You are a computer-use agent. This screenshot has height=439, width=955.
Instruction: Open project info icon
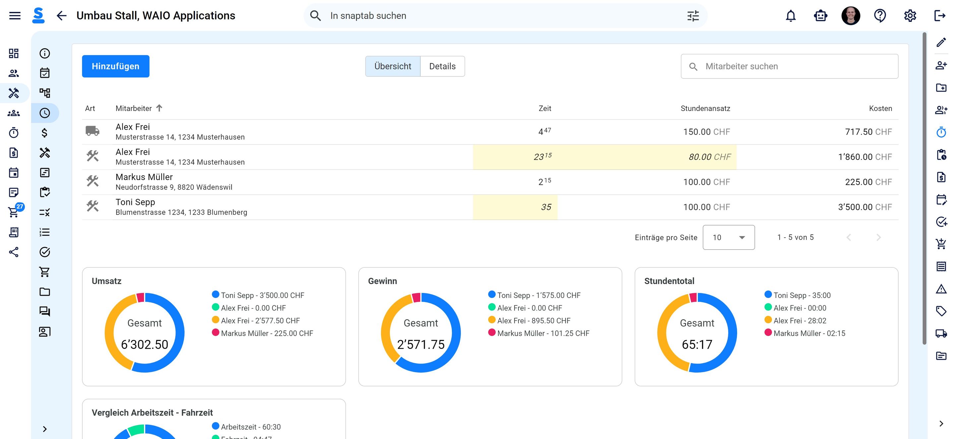(44, 53)
